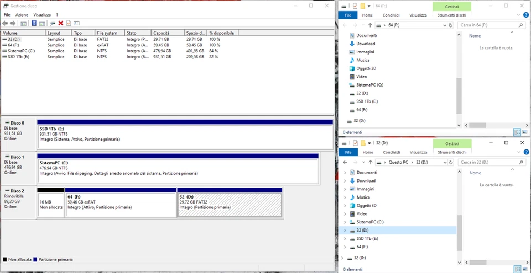
Task: Click the refresh button in 64 (F:) Explorer
Action: tap(451, 25)
